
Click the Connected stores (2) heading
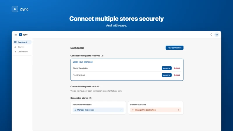(81, 98)
